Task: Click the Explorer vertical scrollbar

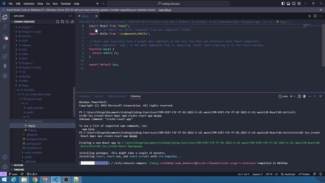Action: [x=74, y=102]
